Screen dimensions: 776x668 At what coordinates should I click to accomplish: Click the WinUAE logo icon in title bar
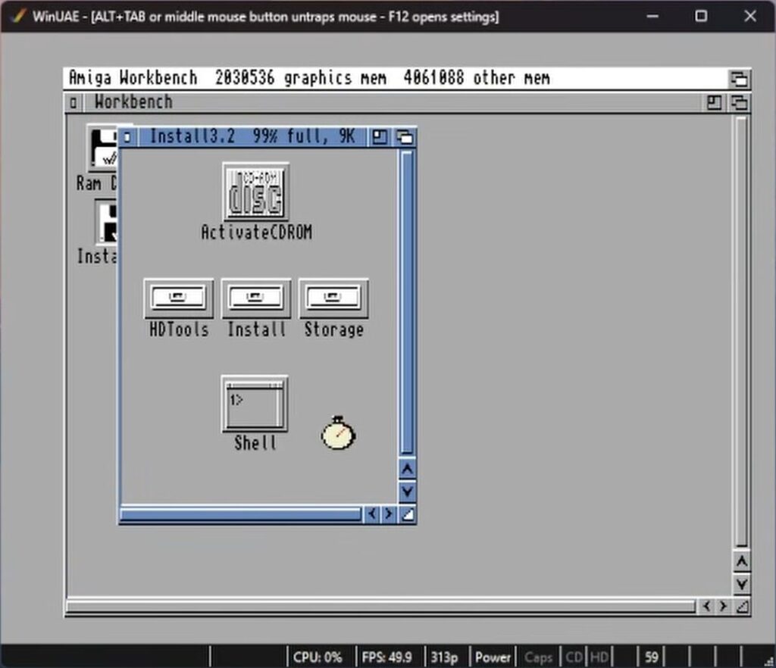(18, 17)
